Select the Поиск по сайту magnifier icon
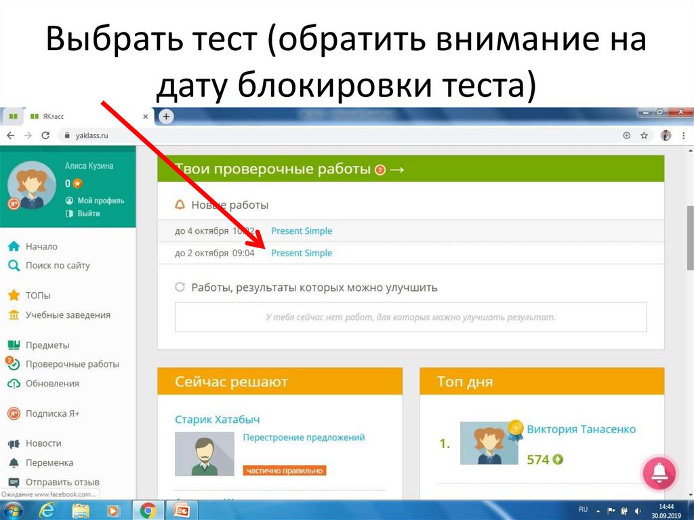Screen dimensions: 694x520 (x=15, y=266)
